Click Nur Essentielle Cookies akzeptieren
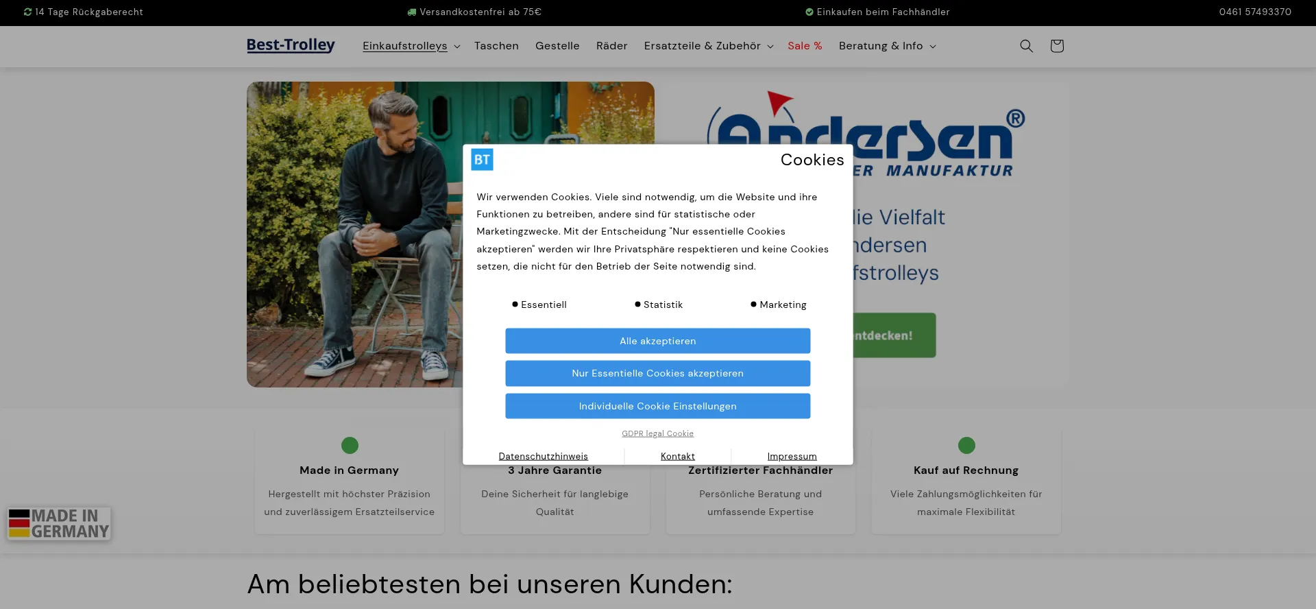 [658, 373]
